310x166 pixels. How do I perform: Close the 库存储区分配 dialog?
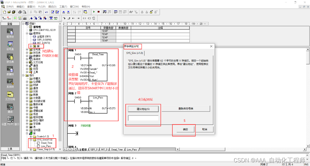[x=211, y=46]
